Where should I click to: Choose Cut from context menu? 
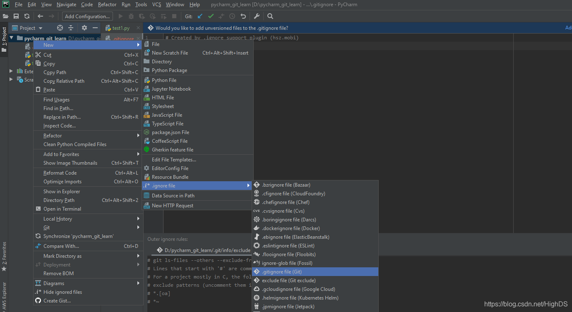(88, 55)
